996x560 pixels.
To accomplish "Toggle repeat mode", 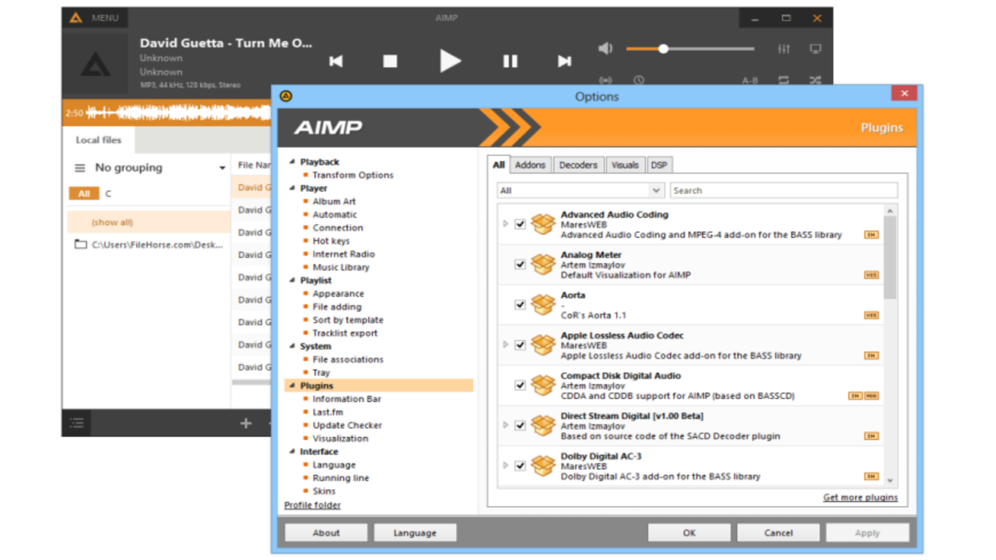I will tap(784, 80).
